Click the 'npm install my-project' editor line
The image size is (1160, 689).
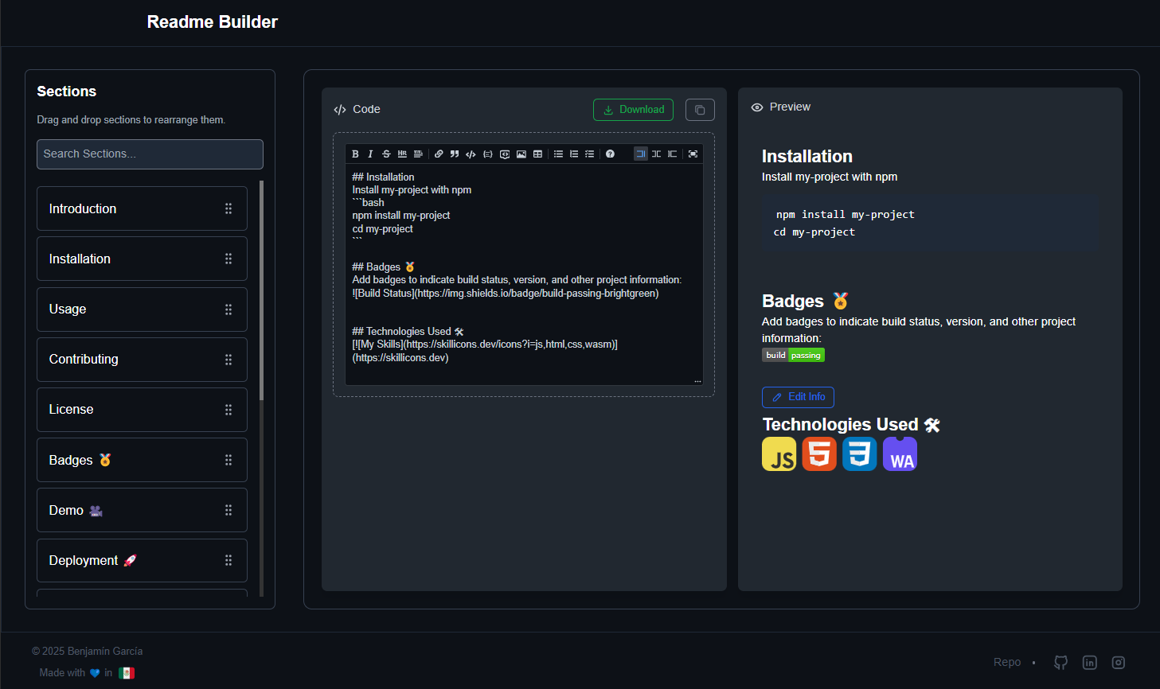pos(401,216)
